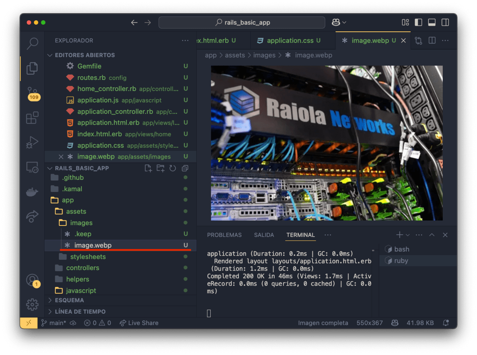Open Explorer more actions ellipsis

(x=185, y=41)
